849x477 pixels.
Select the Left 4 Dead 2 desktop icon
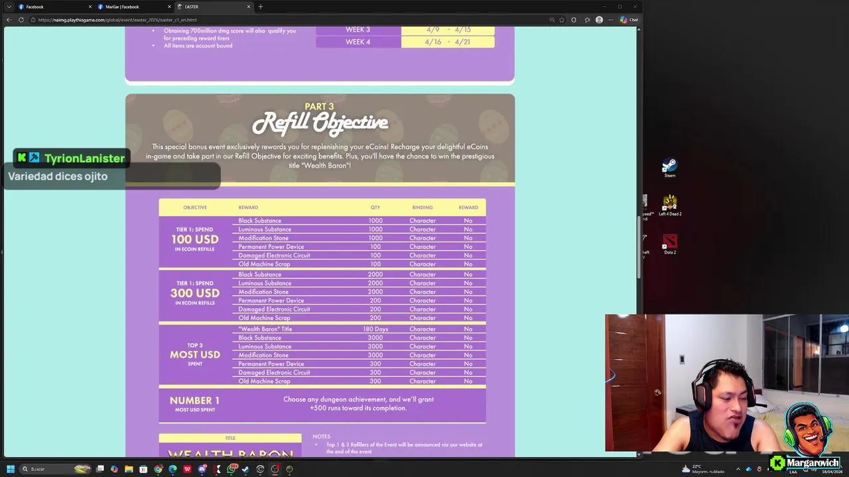click(670, 206)
